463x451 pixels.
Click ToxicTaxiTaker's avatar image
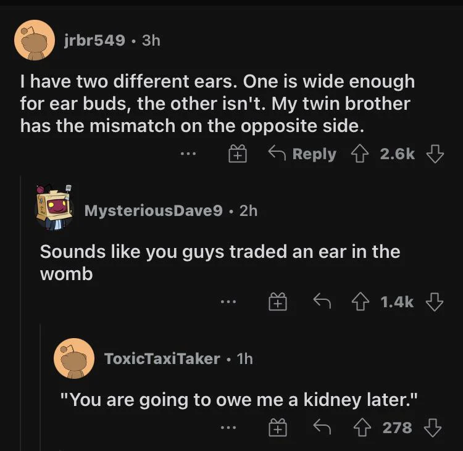[x=73, y=358]
